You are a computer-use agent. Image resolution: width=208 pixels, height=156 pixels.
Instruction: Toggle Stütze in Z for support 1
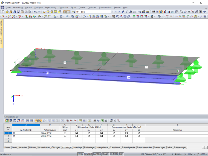click(65, 133)
